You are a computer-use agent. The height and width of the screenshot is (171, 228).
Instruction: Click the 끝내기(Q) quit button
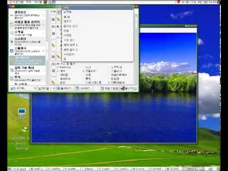[x=129, y=88]
